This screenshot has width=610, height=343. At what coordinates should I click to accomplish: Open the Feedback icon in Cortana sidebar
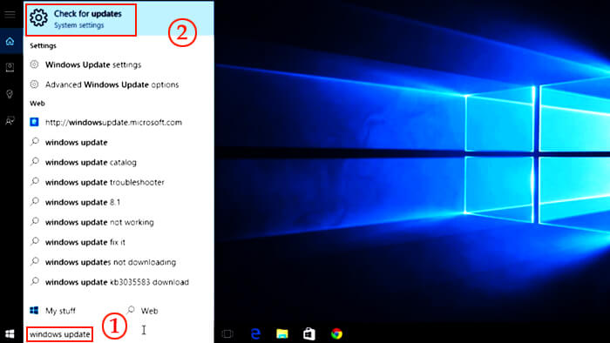tap(10, 121)
